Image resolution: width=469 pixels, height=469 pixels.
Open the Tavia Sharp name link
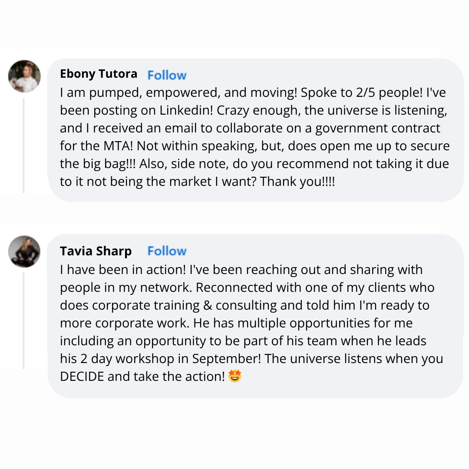click(96, 251)
